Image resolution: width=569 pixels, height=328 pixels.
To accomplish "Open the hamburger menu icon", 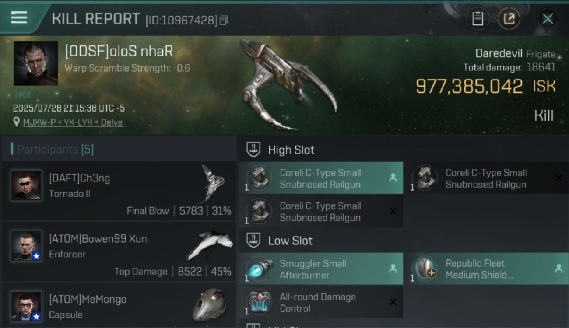I will coord(19,17).
